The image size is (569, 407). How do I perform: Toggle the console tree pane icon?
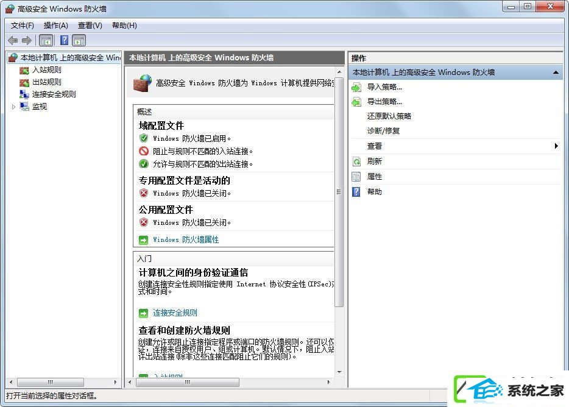pos(46,40)
